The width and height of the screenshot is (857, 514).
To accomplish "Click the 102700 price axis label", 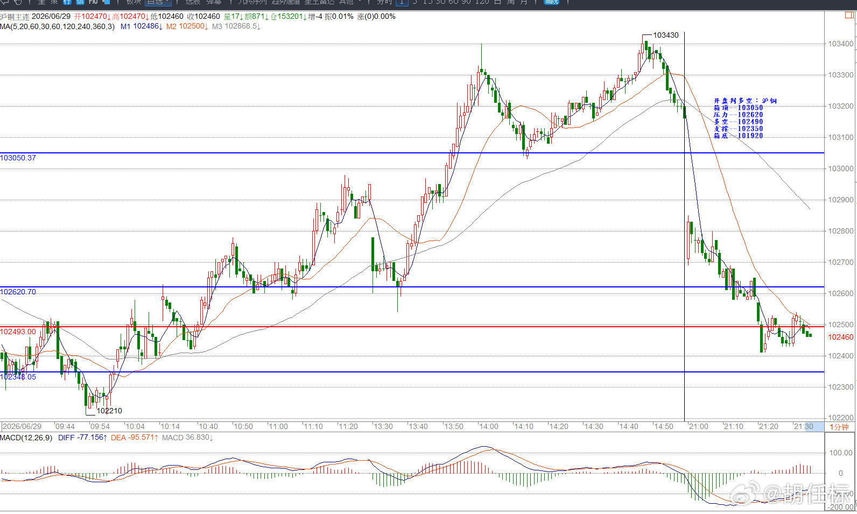I will pos(840,262).
